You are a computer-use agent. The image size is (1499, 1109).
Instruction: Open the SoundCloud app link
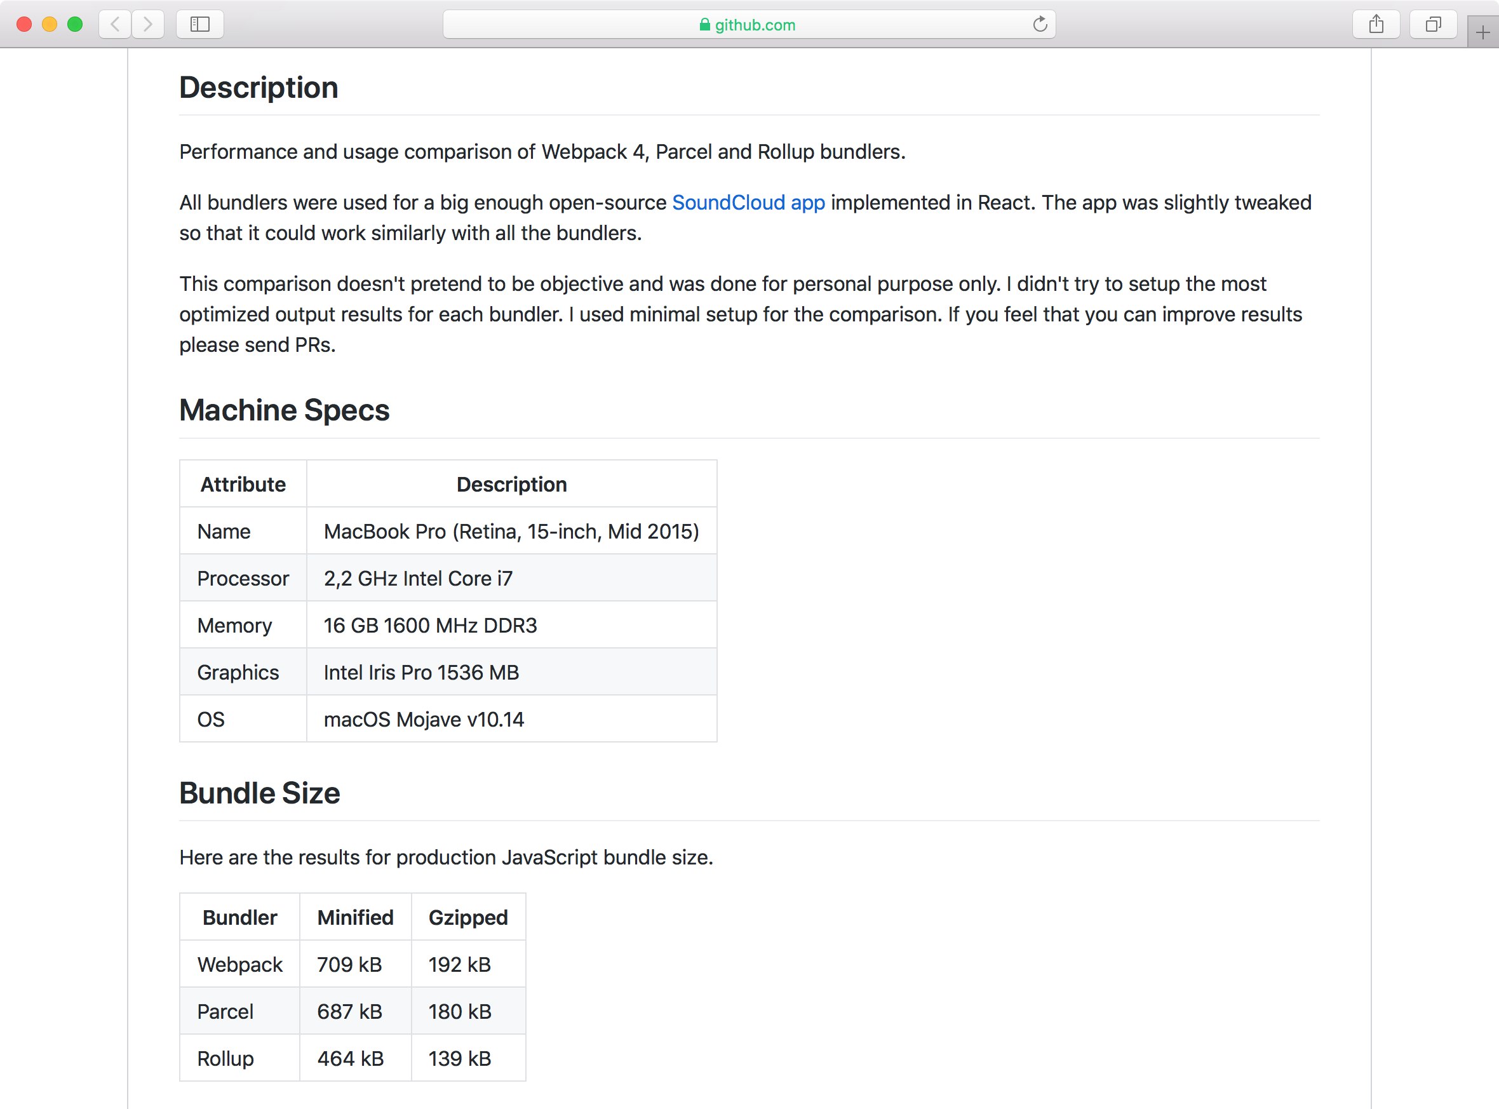[x=748, y=203]
